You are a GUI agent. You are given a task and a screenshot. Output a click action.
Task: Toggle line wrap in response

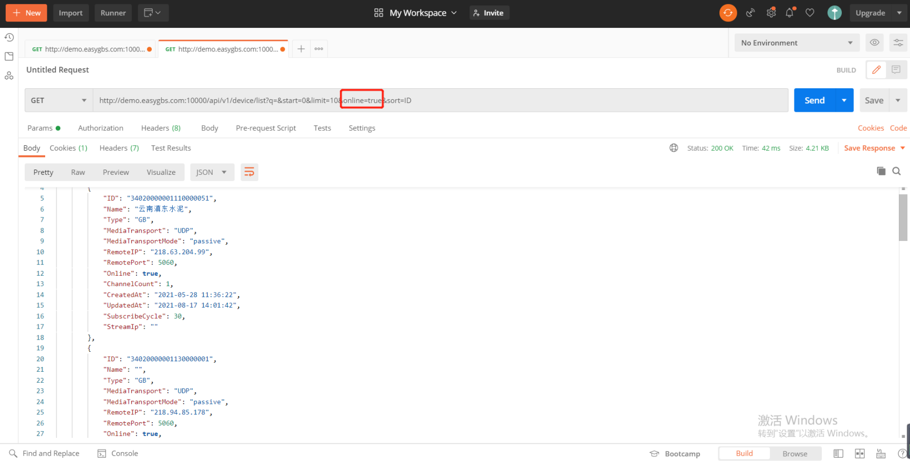tap(249, 172)
